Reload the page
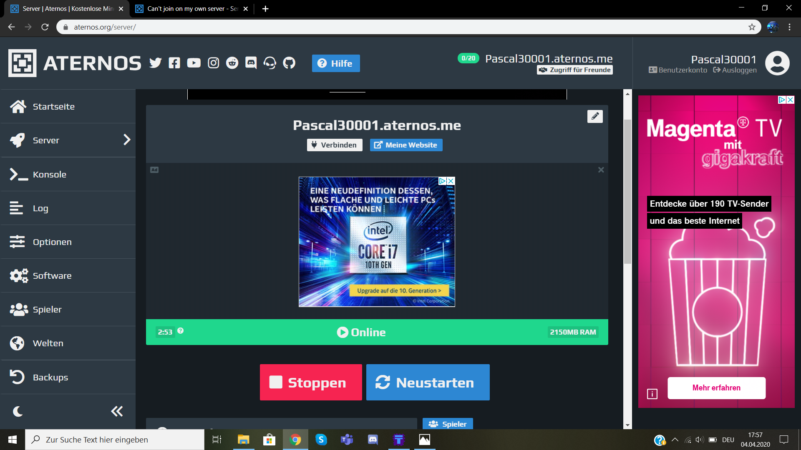The width and height of the screenshot is (801, 450). (x=45, y=27)
